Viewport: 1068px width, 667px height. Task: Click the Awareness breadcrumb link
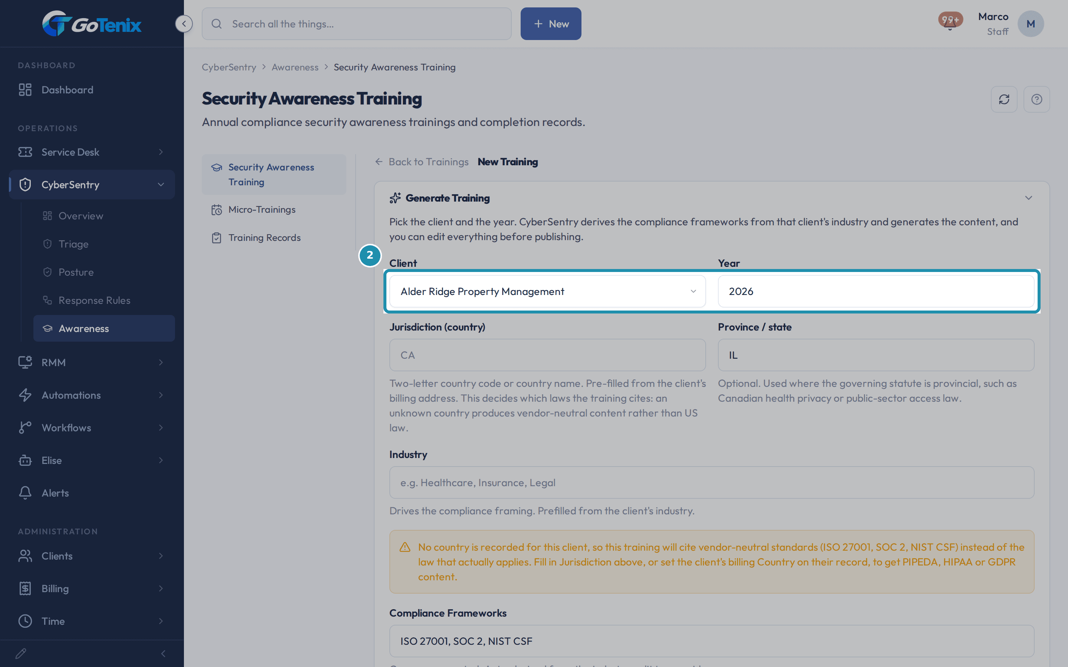[295, 67]
